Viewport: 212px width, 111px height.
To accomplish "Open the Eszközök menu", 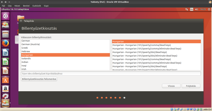I will tap(36, 5).
